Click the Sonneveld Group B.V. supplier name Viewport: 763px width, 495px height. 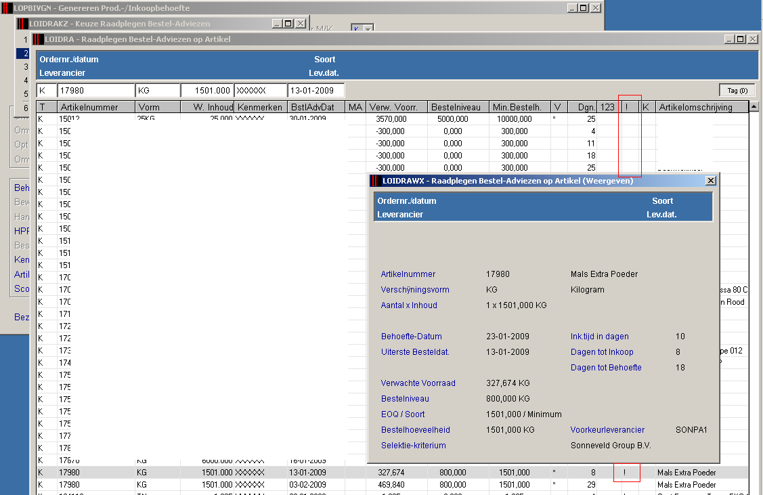coord(611,446)
